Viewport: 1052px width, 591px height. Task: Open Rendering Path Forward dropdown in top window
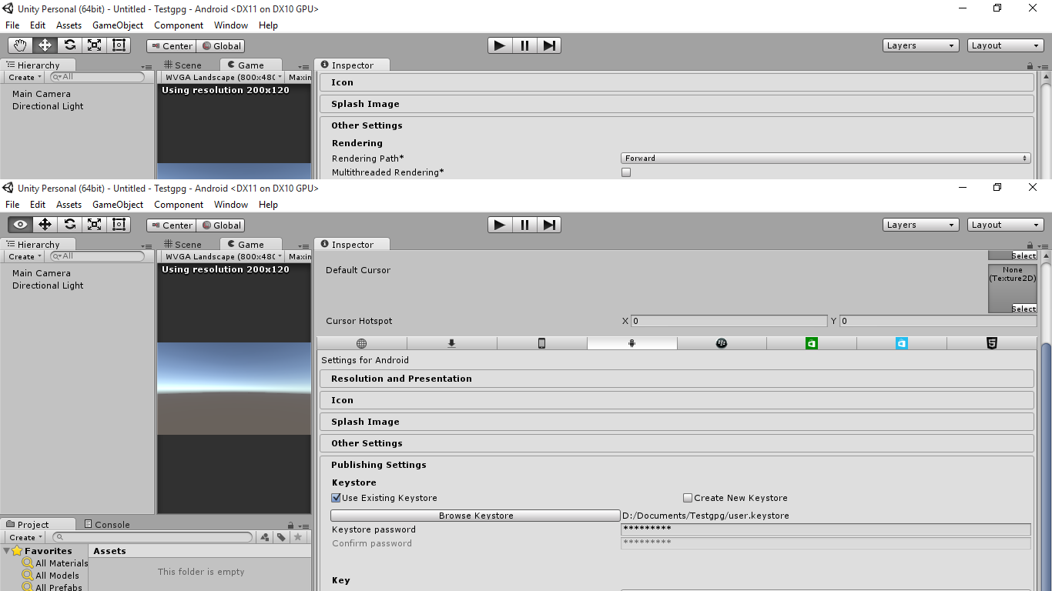tap(826, 158)
